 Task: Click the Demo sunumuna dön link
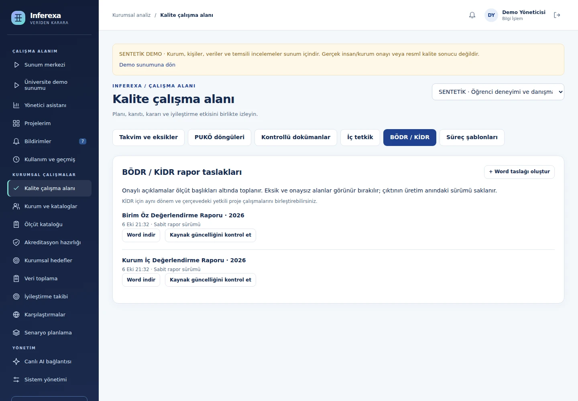click(147, 65)
